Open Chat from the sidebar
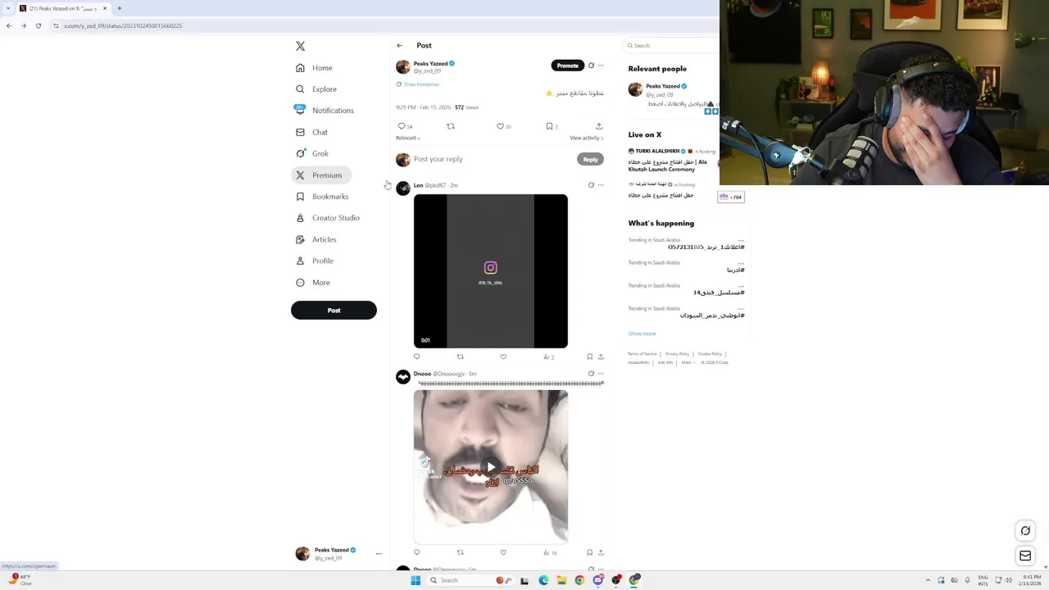 coord(311,132)
